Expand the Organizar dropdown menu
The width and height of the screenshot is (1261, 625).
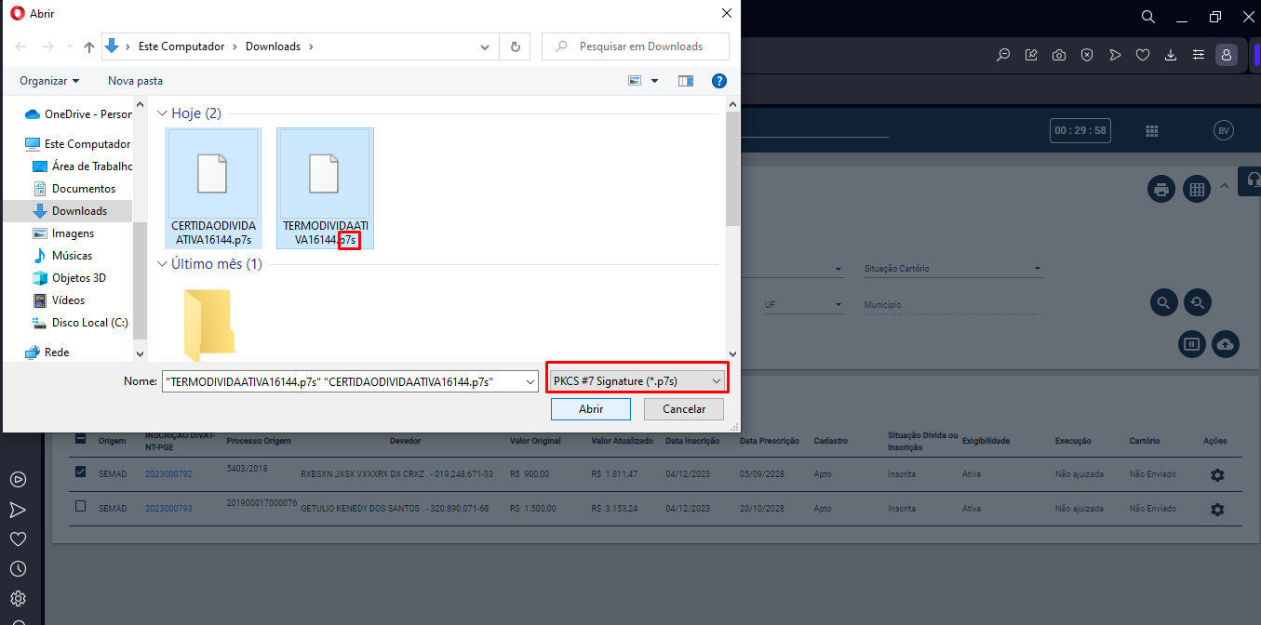coord(49,81)
